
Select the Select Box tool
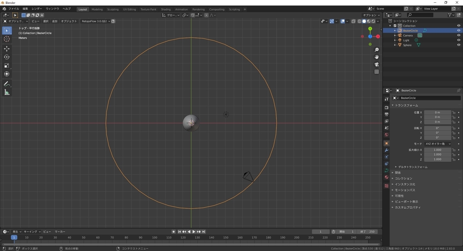tap(7, 31)
